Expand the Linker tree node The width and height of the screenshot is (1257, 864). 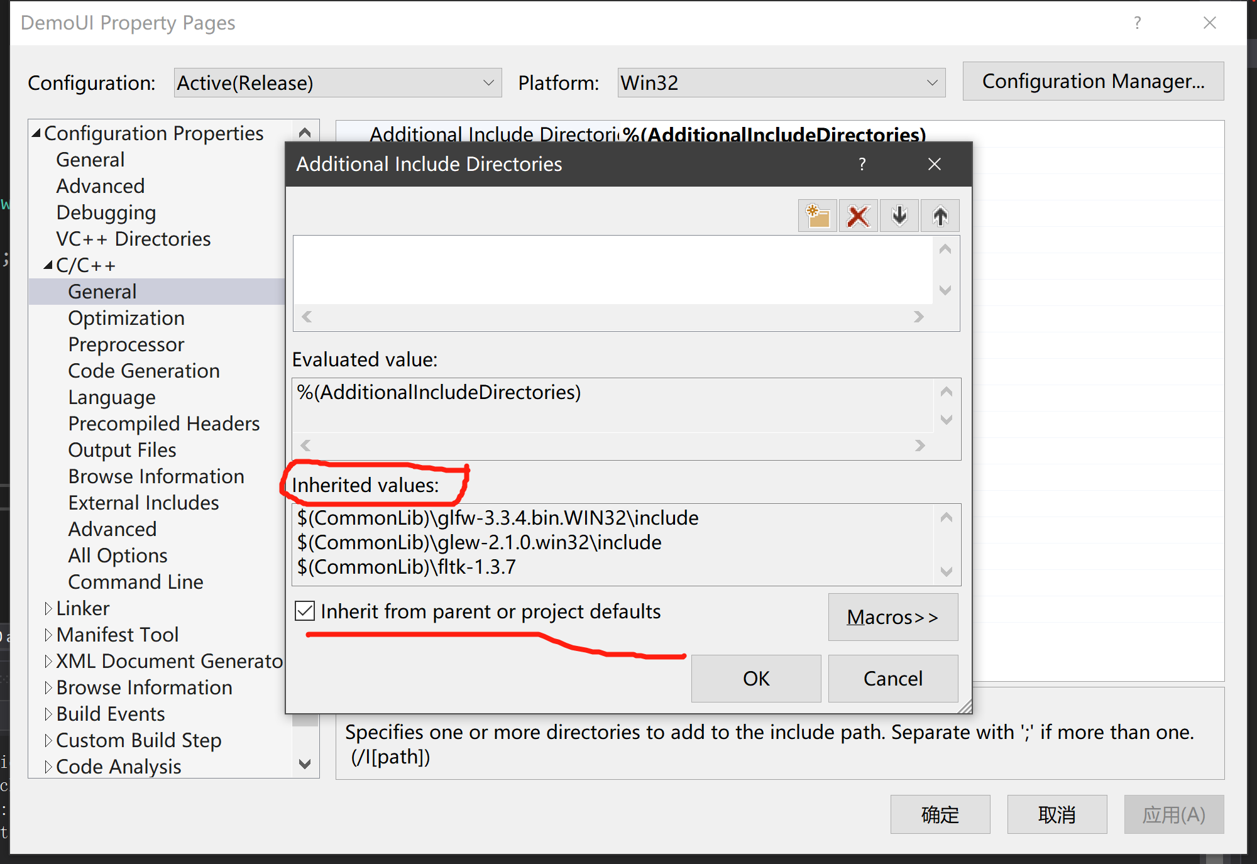48,608
